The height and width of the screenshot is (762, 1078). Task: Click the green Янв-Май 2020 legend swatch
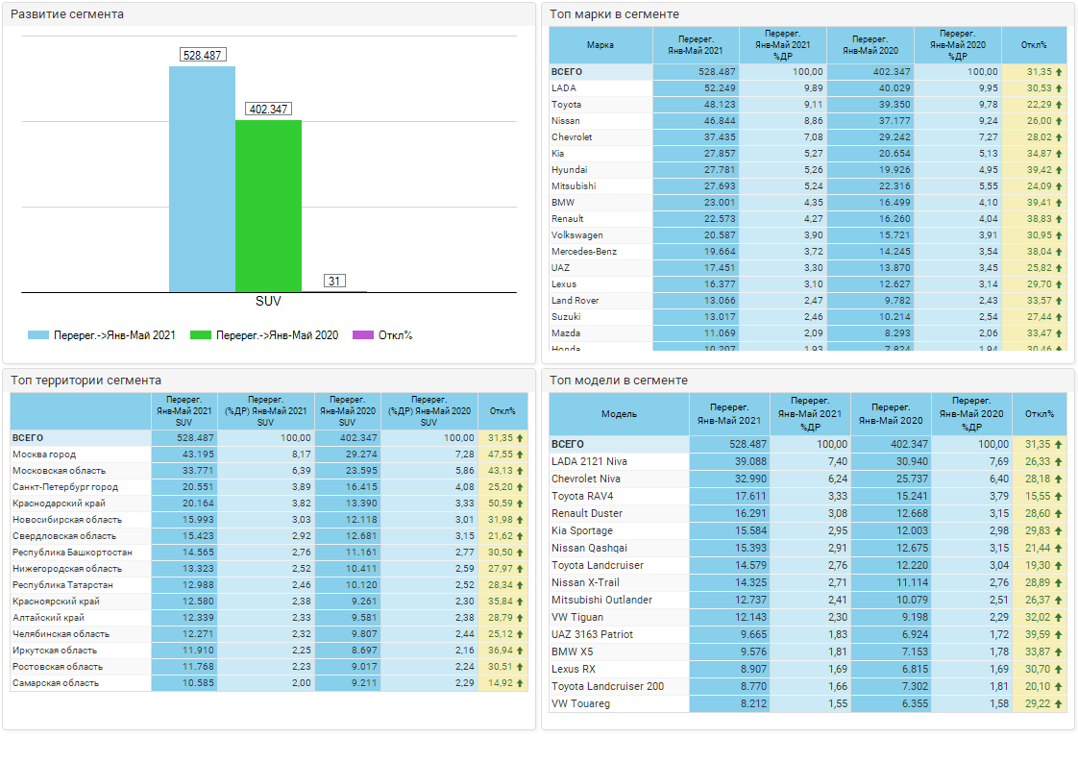coord(201,335)
